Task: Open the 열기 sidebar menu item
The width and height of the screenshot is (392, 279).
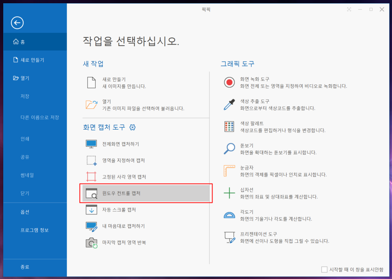Action: coord(35,78)
